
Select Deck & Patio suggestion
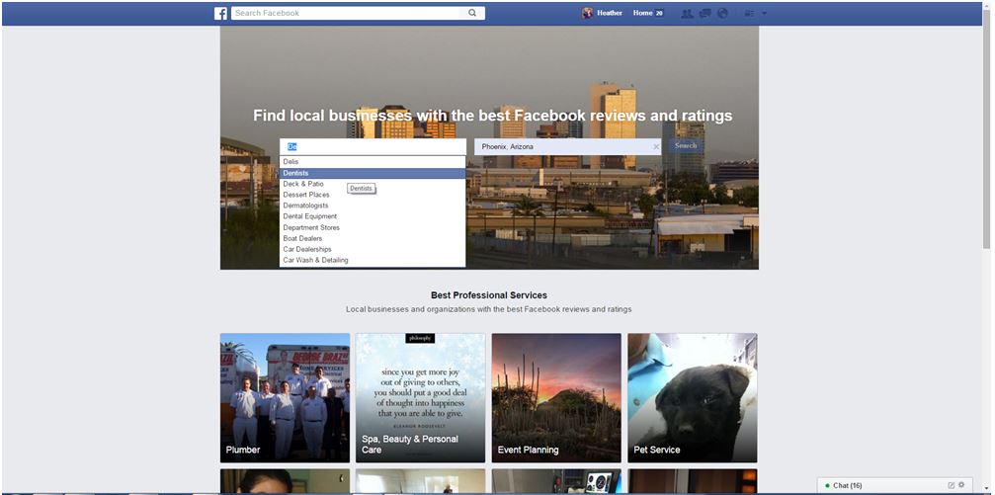tap(373, 184)
